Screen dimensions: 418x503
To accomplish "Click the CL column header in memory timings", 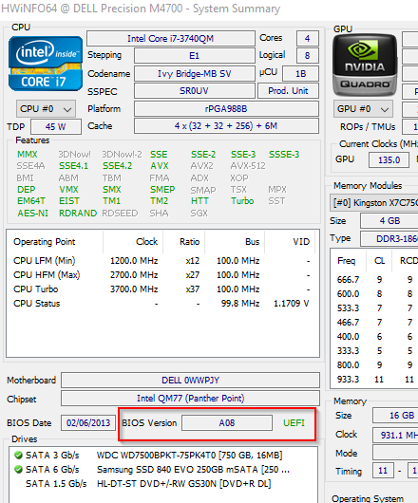I will [x=379, y=261].
